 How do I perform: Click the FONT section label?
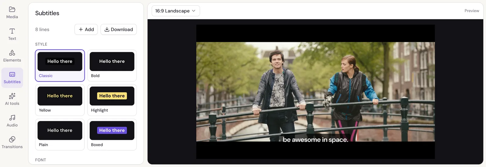pyautogui.click(x=41, y=160)
